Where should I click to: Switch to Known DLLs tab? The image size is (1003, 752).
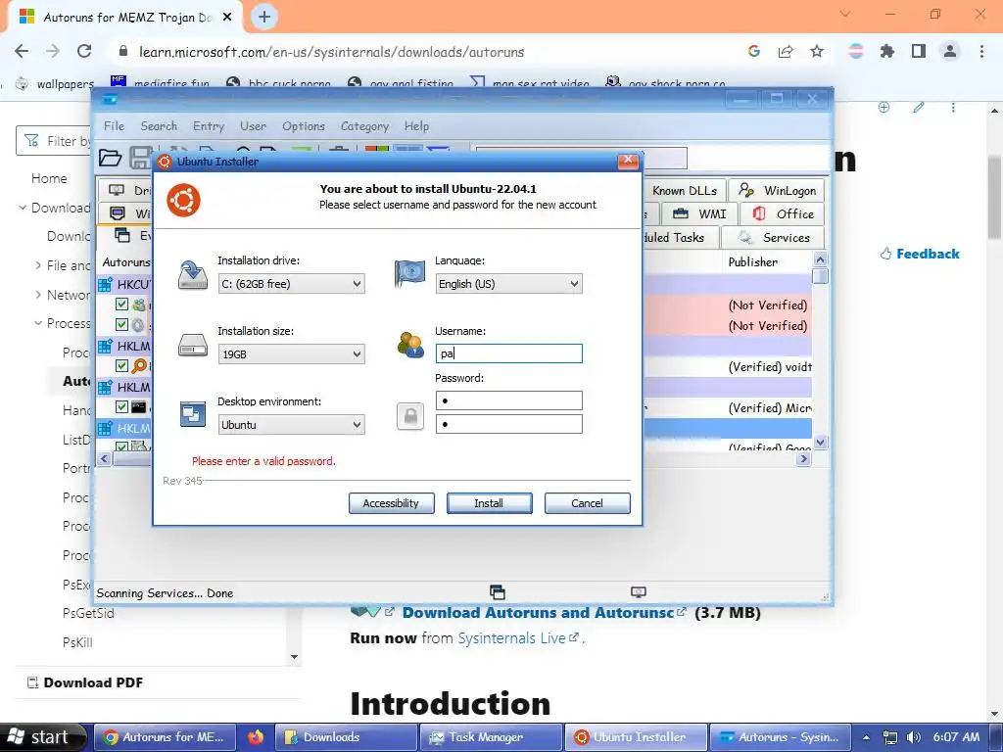click(x=684, y=191)
